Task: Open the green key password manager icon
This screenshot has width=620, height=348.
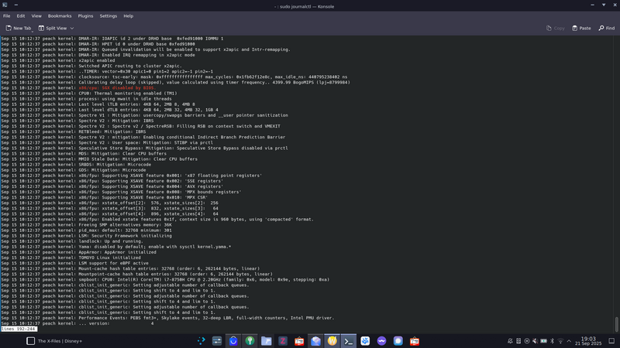Action: coord(250,341)
